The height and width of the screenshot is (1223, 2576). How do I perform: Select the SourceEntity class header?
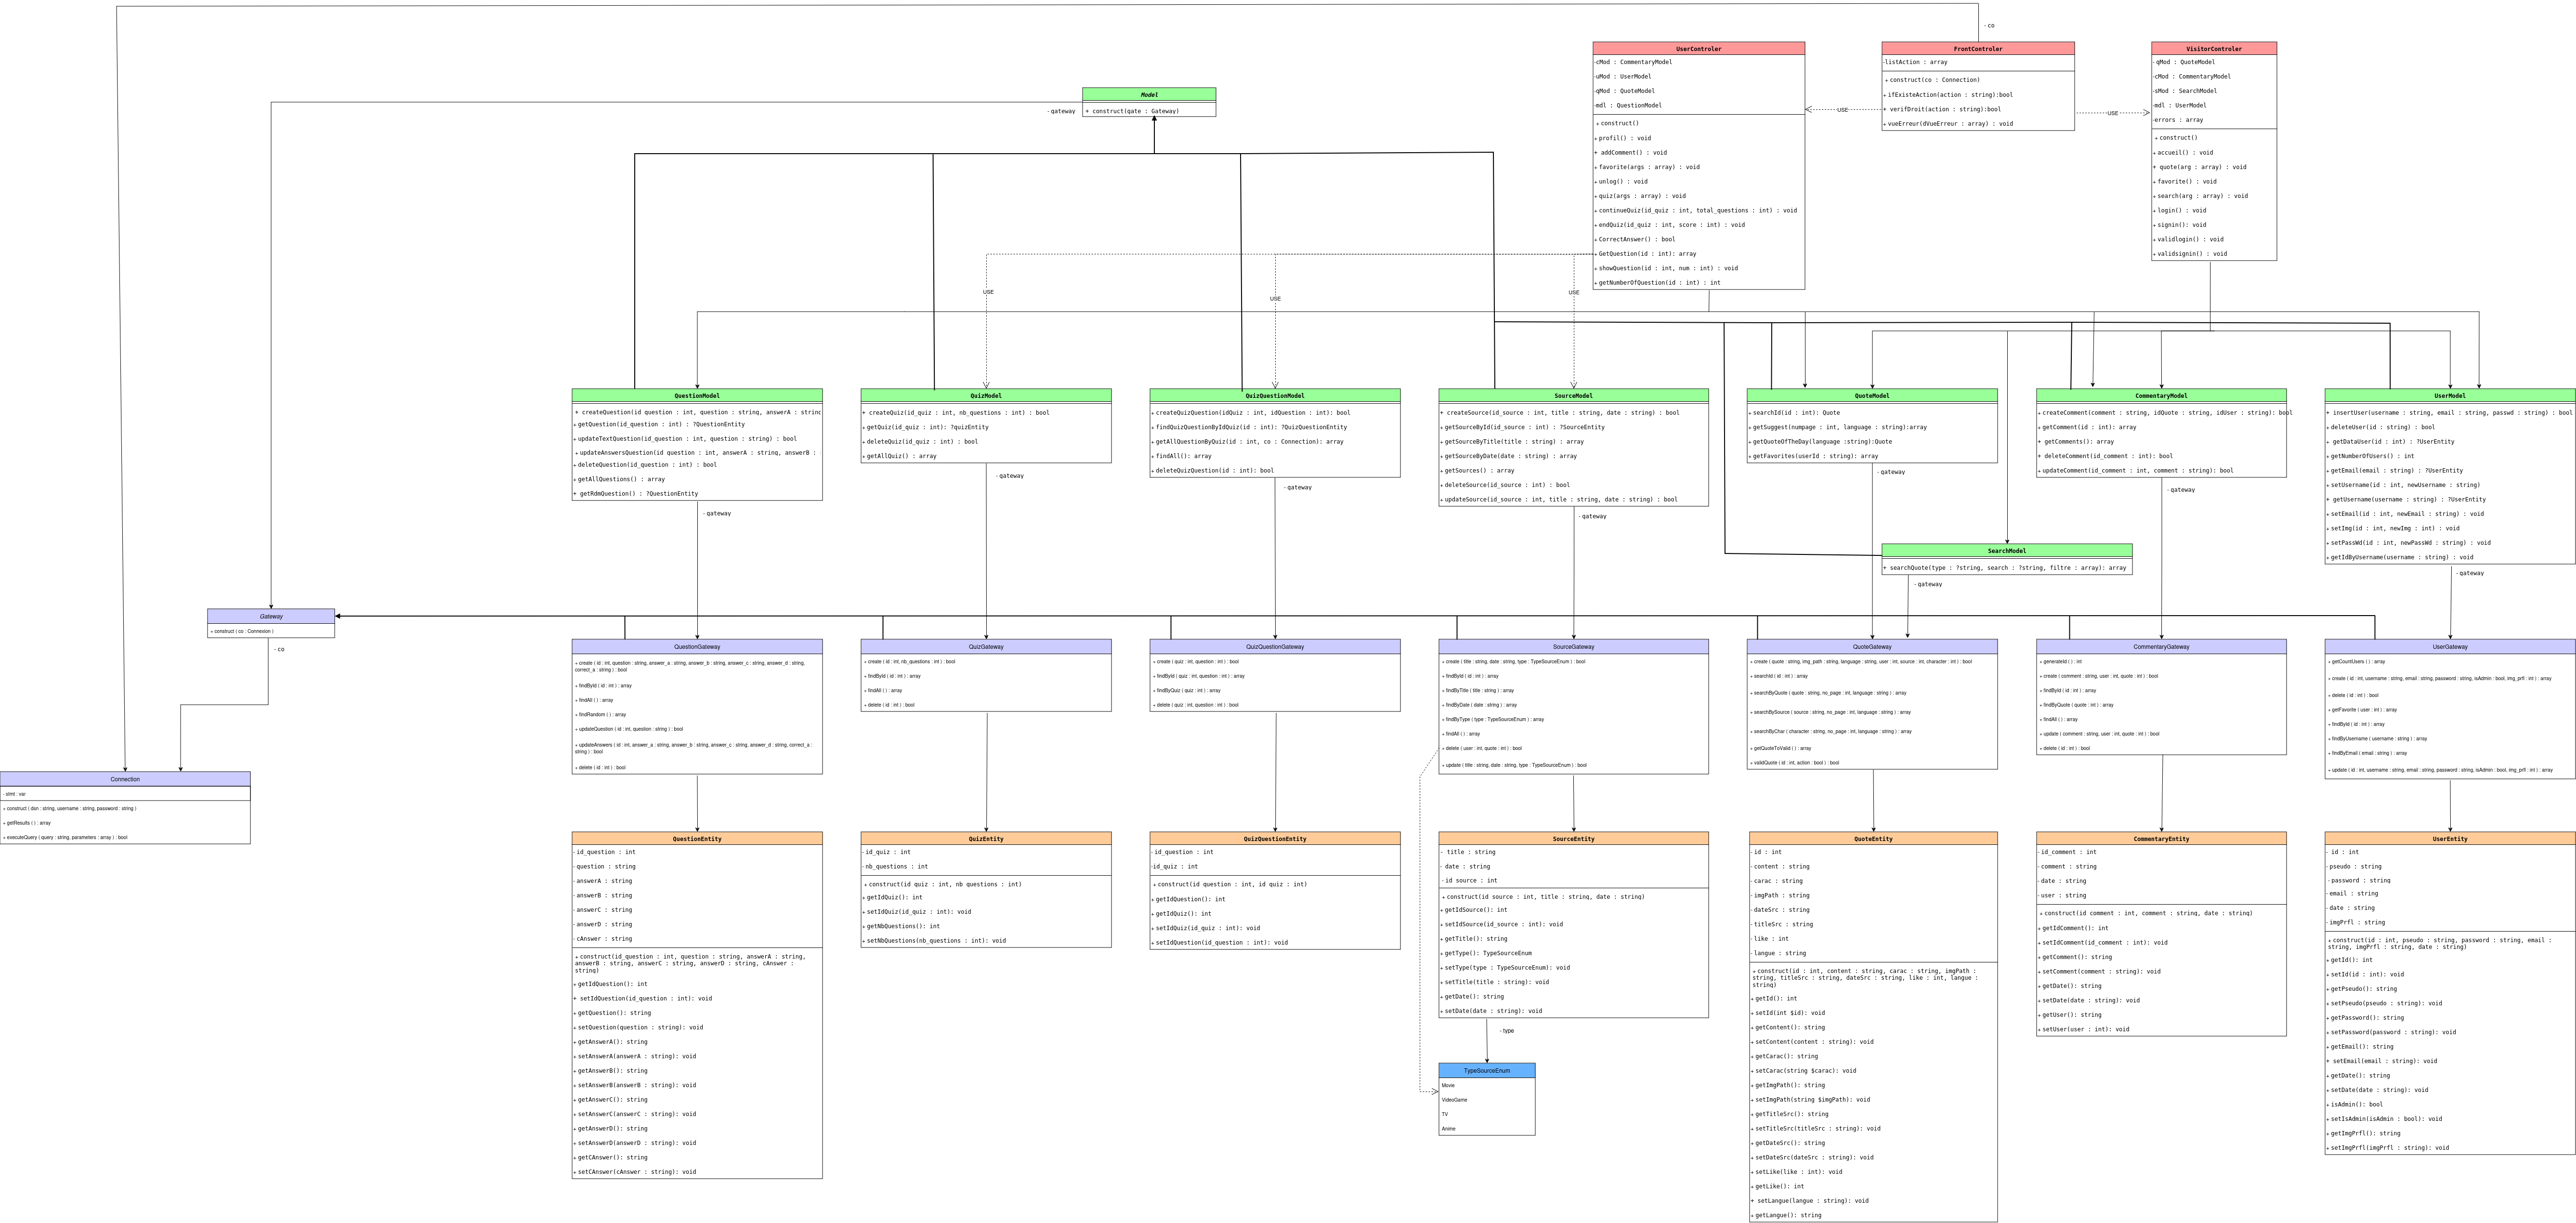tap(1573, 839)
